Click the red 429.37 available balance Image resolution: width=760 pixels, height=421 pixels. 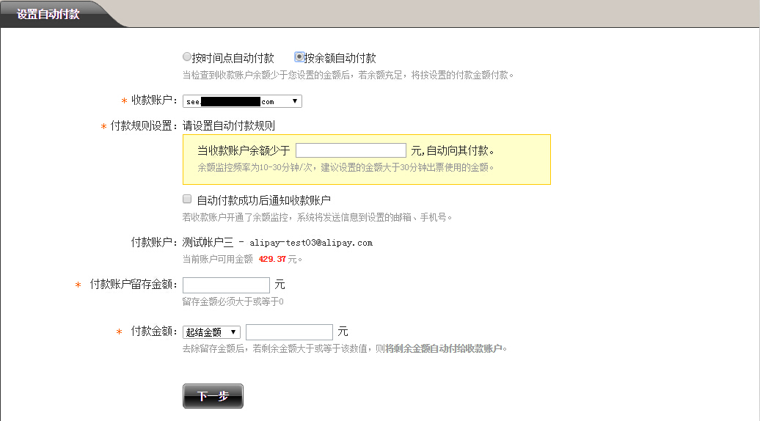click(272, 259)
